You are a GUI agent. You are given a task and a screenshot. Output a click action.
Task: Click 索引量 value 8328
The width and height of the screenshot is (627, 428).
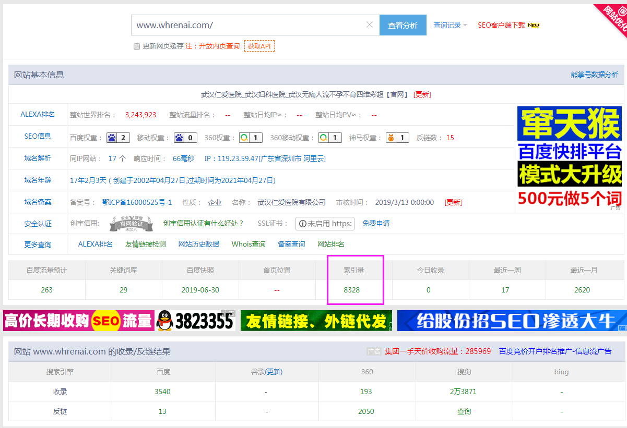(351, 290)
